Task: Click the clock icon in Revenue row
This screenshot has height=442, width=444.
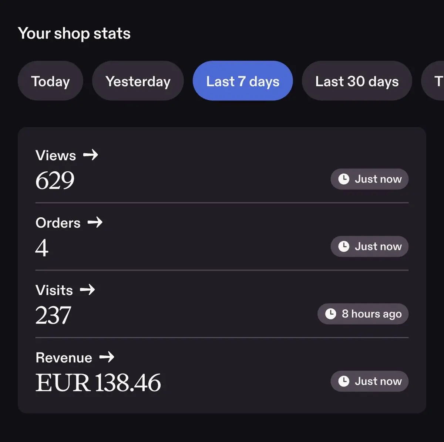Action: click(x=344, y=381)
